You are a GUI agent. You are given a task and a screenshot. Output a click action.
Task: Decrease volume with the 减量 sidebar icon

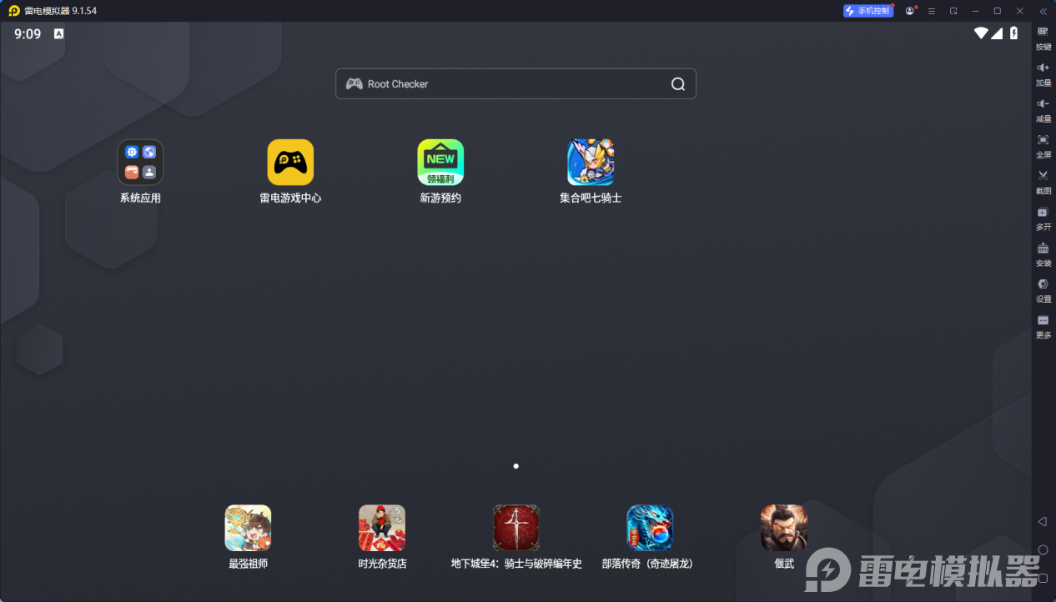[x=1043, y=111]
